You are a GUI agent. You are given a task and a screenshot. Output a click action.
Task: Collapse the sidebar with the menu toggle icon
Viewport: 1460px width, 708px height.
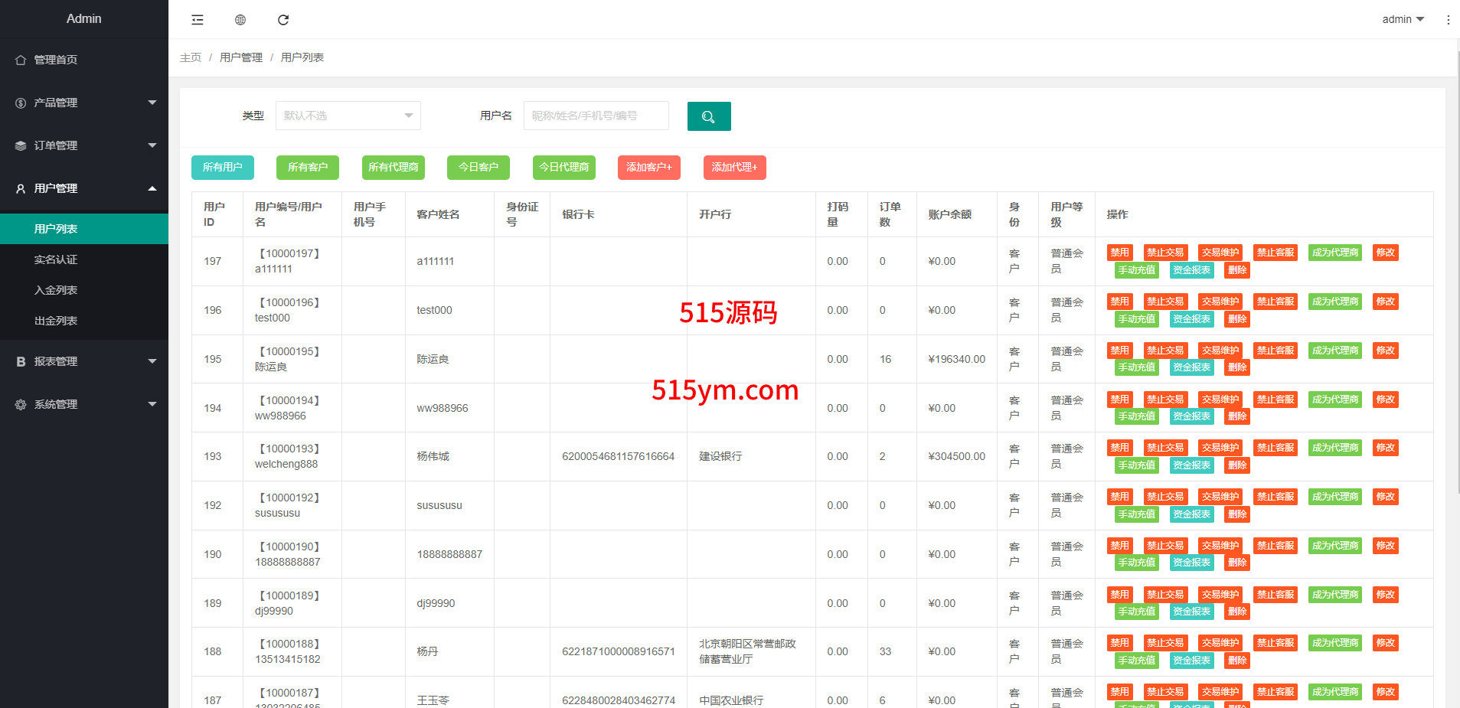click(x=198, y=20)
